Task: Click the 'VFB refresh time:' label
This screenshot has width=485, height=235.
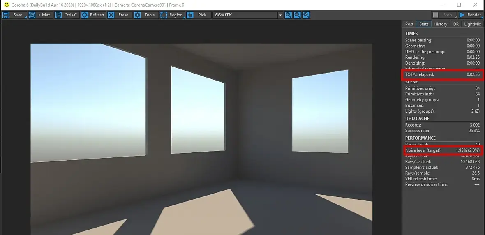Action: pos(420,179)
